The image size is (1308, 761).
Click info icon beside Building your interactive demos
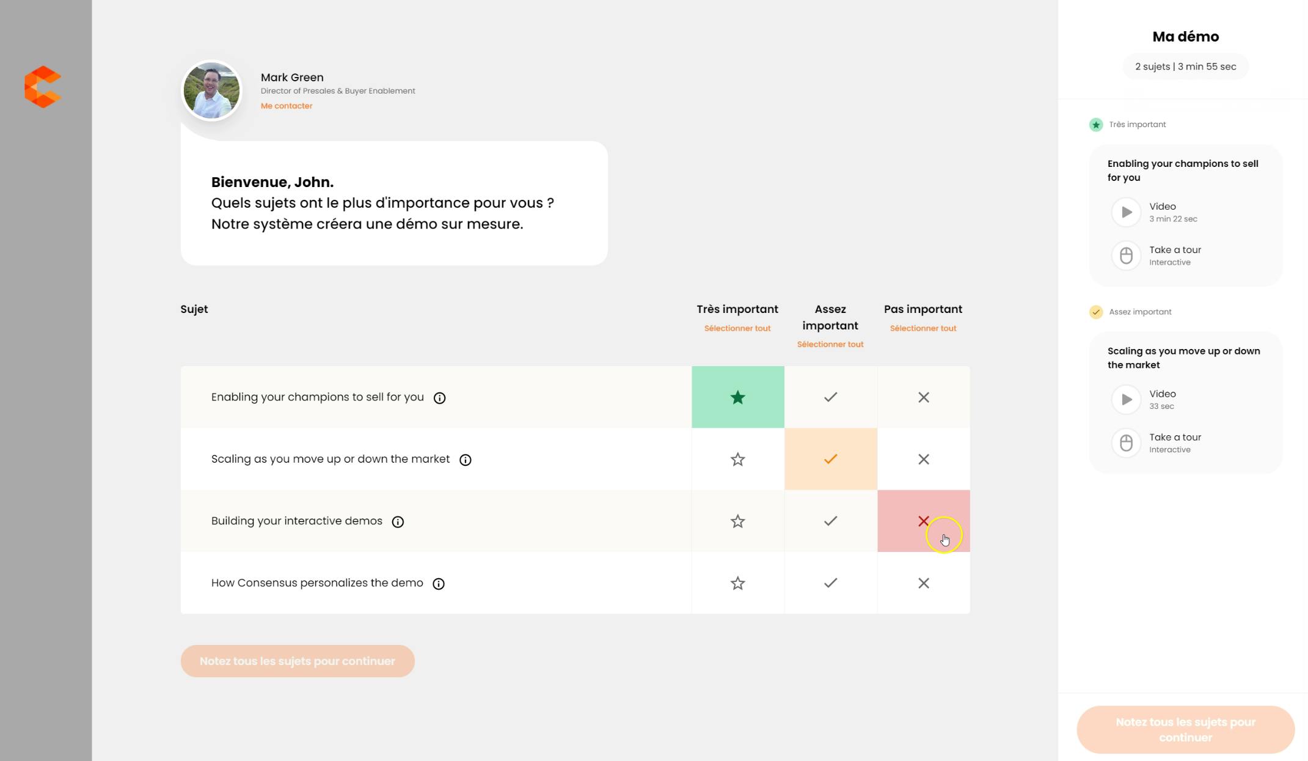pos(398,521)
